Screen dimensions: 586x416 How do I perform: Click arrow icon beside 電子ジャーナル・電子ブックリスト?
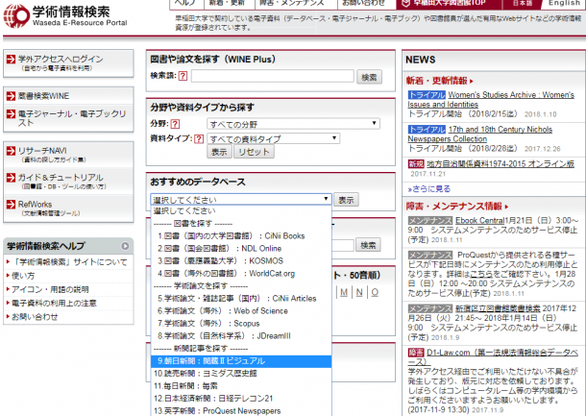[12, 113]
